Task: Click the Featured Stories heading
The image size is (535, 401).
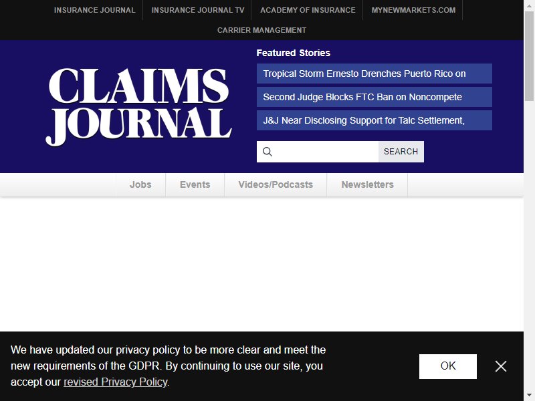Action: tap(294, 53)
